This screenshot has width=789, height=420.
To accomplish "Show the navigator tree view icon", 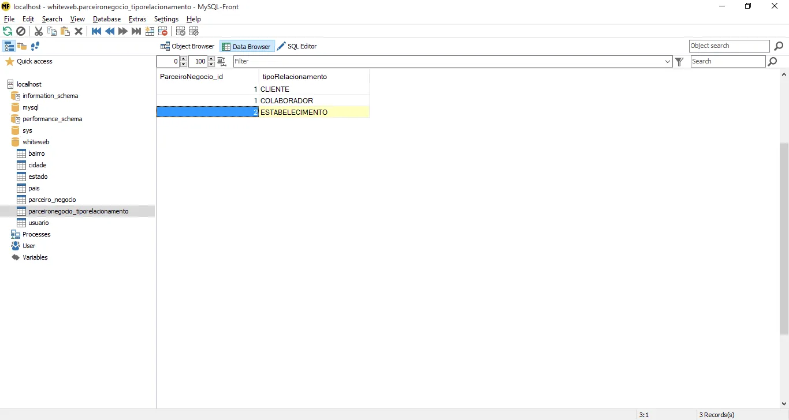I will coord(9,46).
